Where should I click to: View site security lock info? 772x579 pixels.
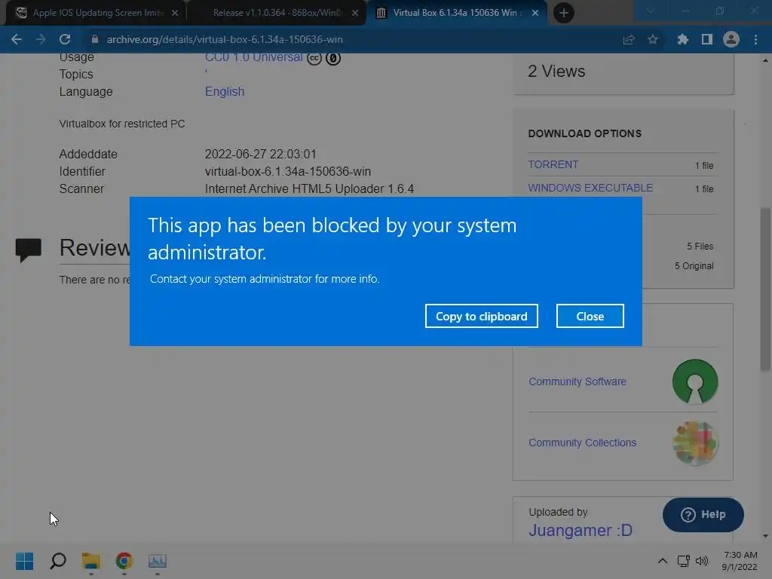coord(95,39)
